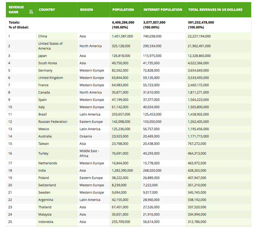This screenshot has height=227, width=255.
Task: Click the Japan country name
Action: coord(43,56)
